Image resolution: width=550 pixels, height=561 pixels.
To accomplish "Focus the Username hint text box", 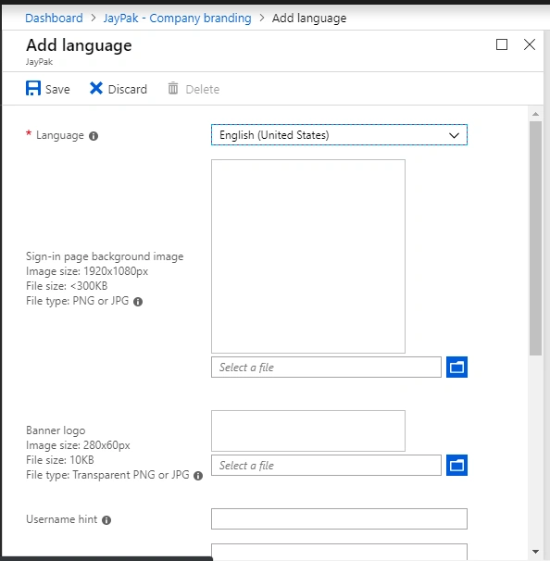I will pos(339,518).
